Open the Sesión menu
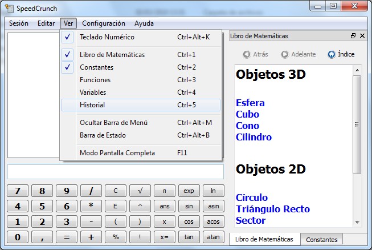The height and width of the screenshot is (250, 372). coord(18,23)
